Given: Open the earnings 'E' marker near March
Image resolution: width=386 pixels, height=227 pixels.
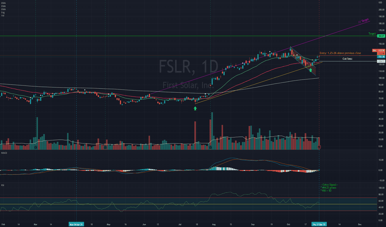Looking at the screenshot, I should [36, 147].
